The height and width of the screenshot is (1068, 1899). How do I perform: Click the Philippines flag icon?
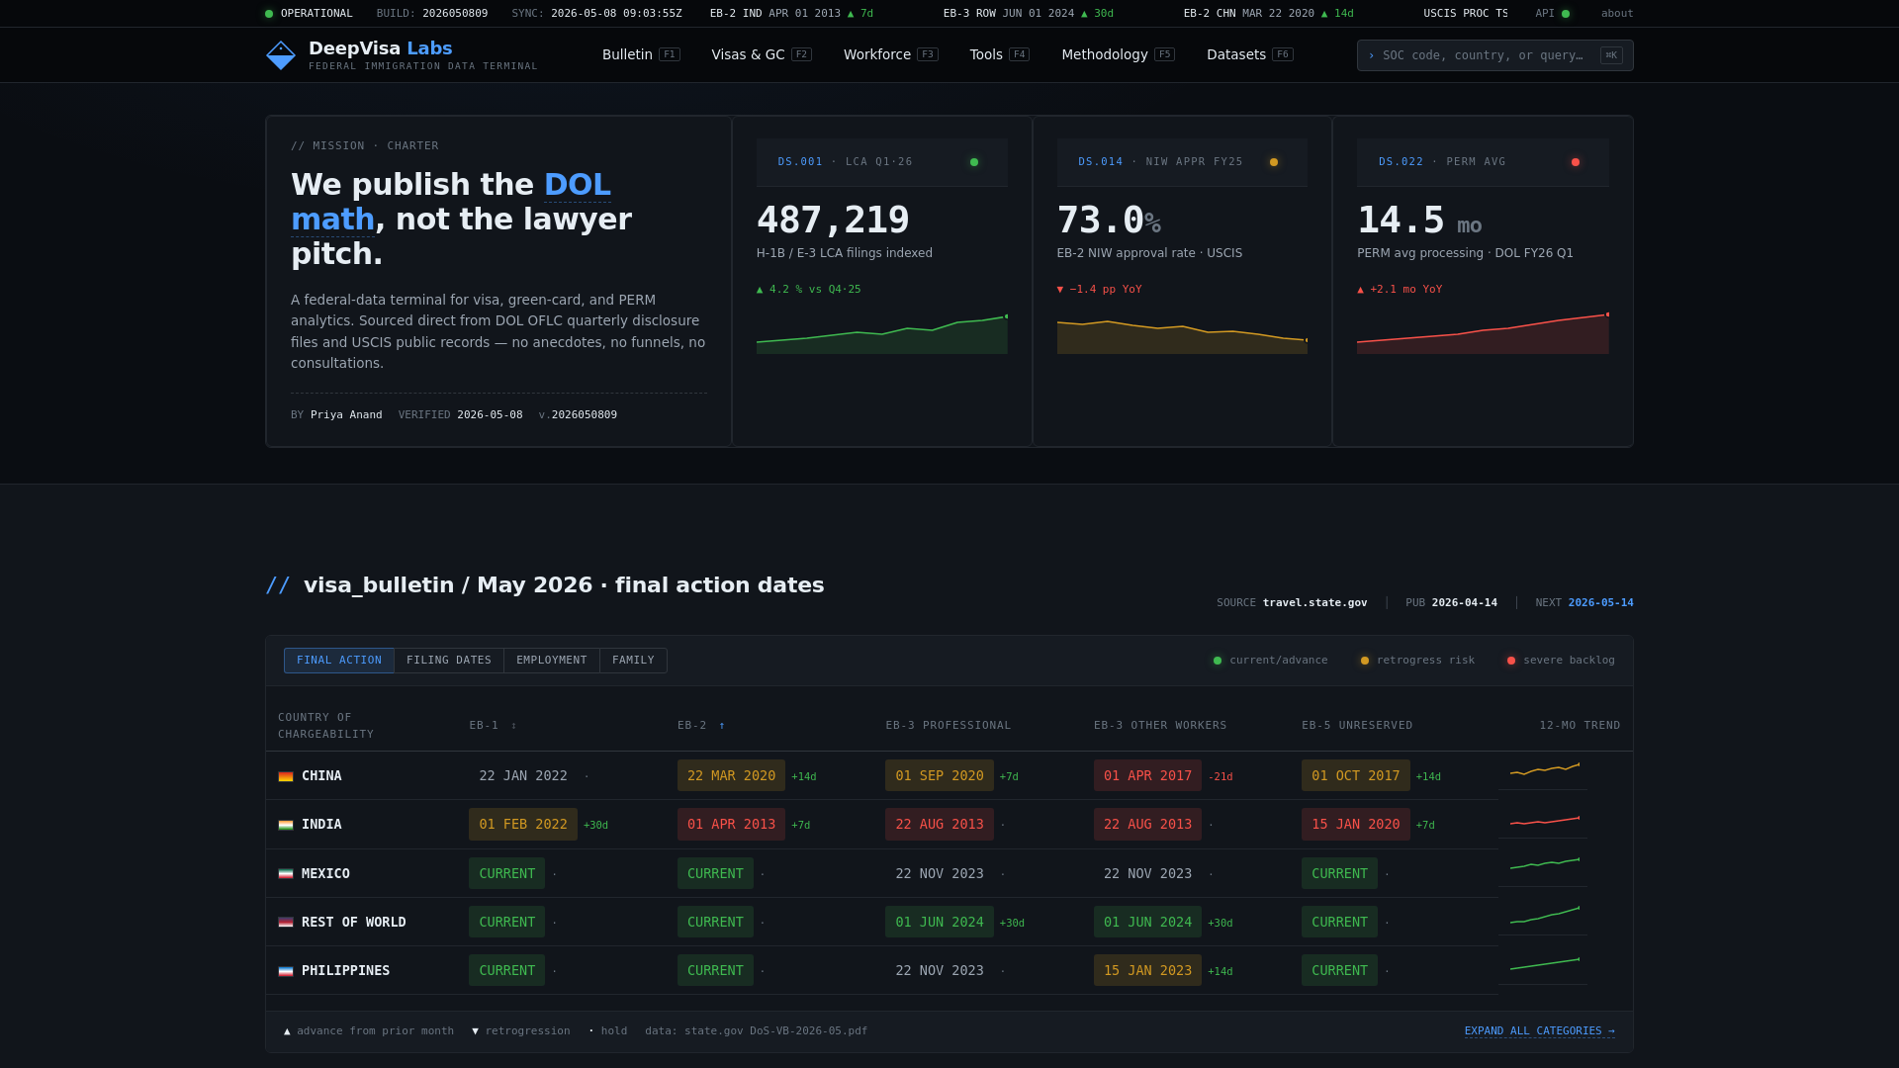[286, 971]
